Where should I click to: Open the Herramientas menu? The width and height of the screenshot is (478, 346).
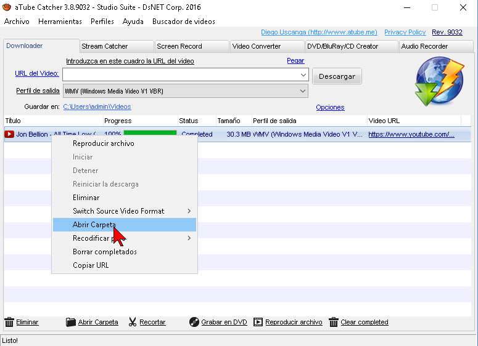pos(60,22)
